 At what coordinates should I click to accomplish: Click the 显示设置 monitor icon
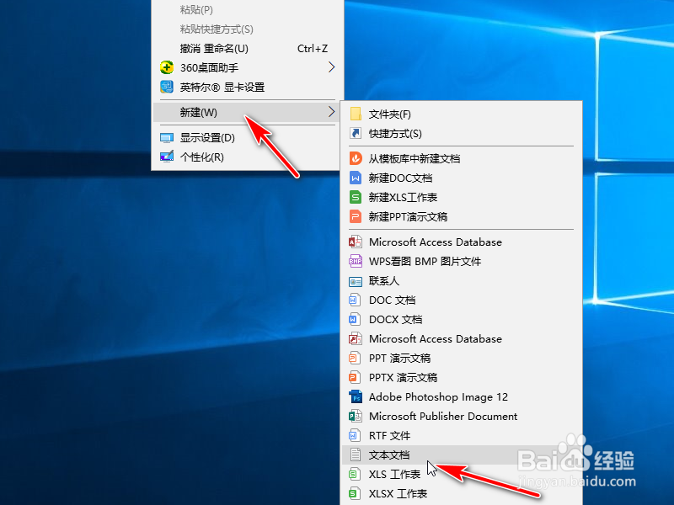coord(167,138)
